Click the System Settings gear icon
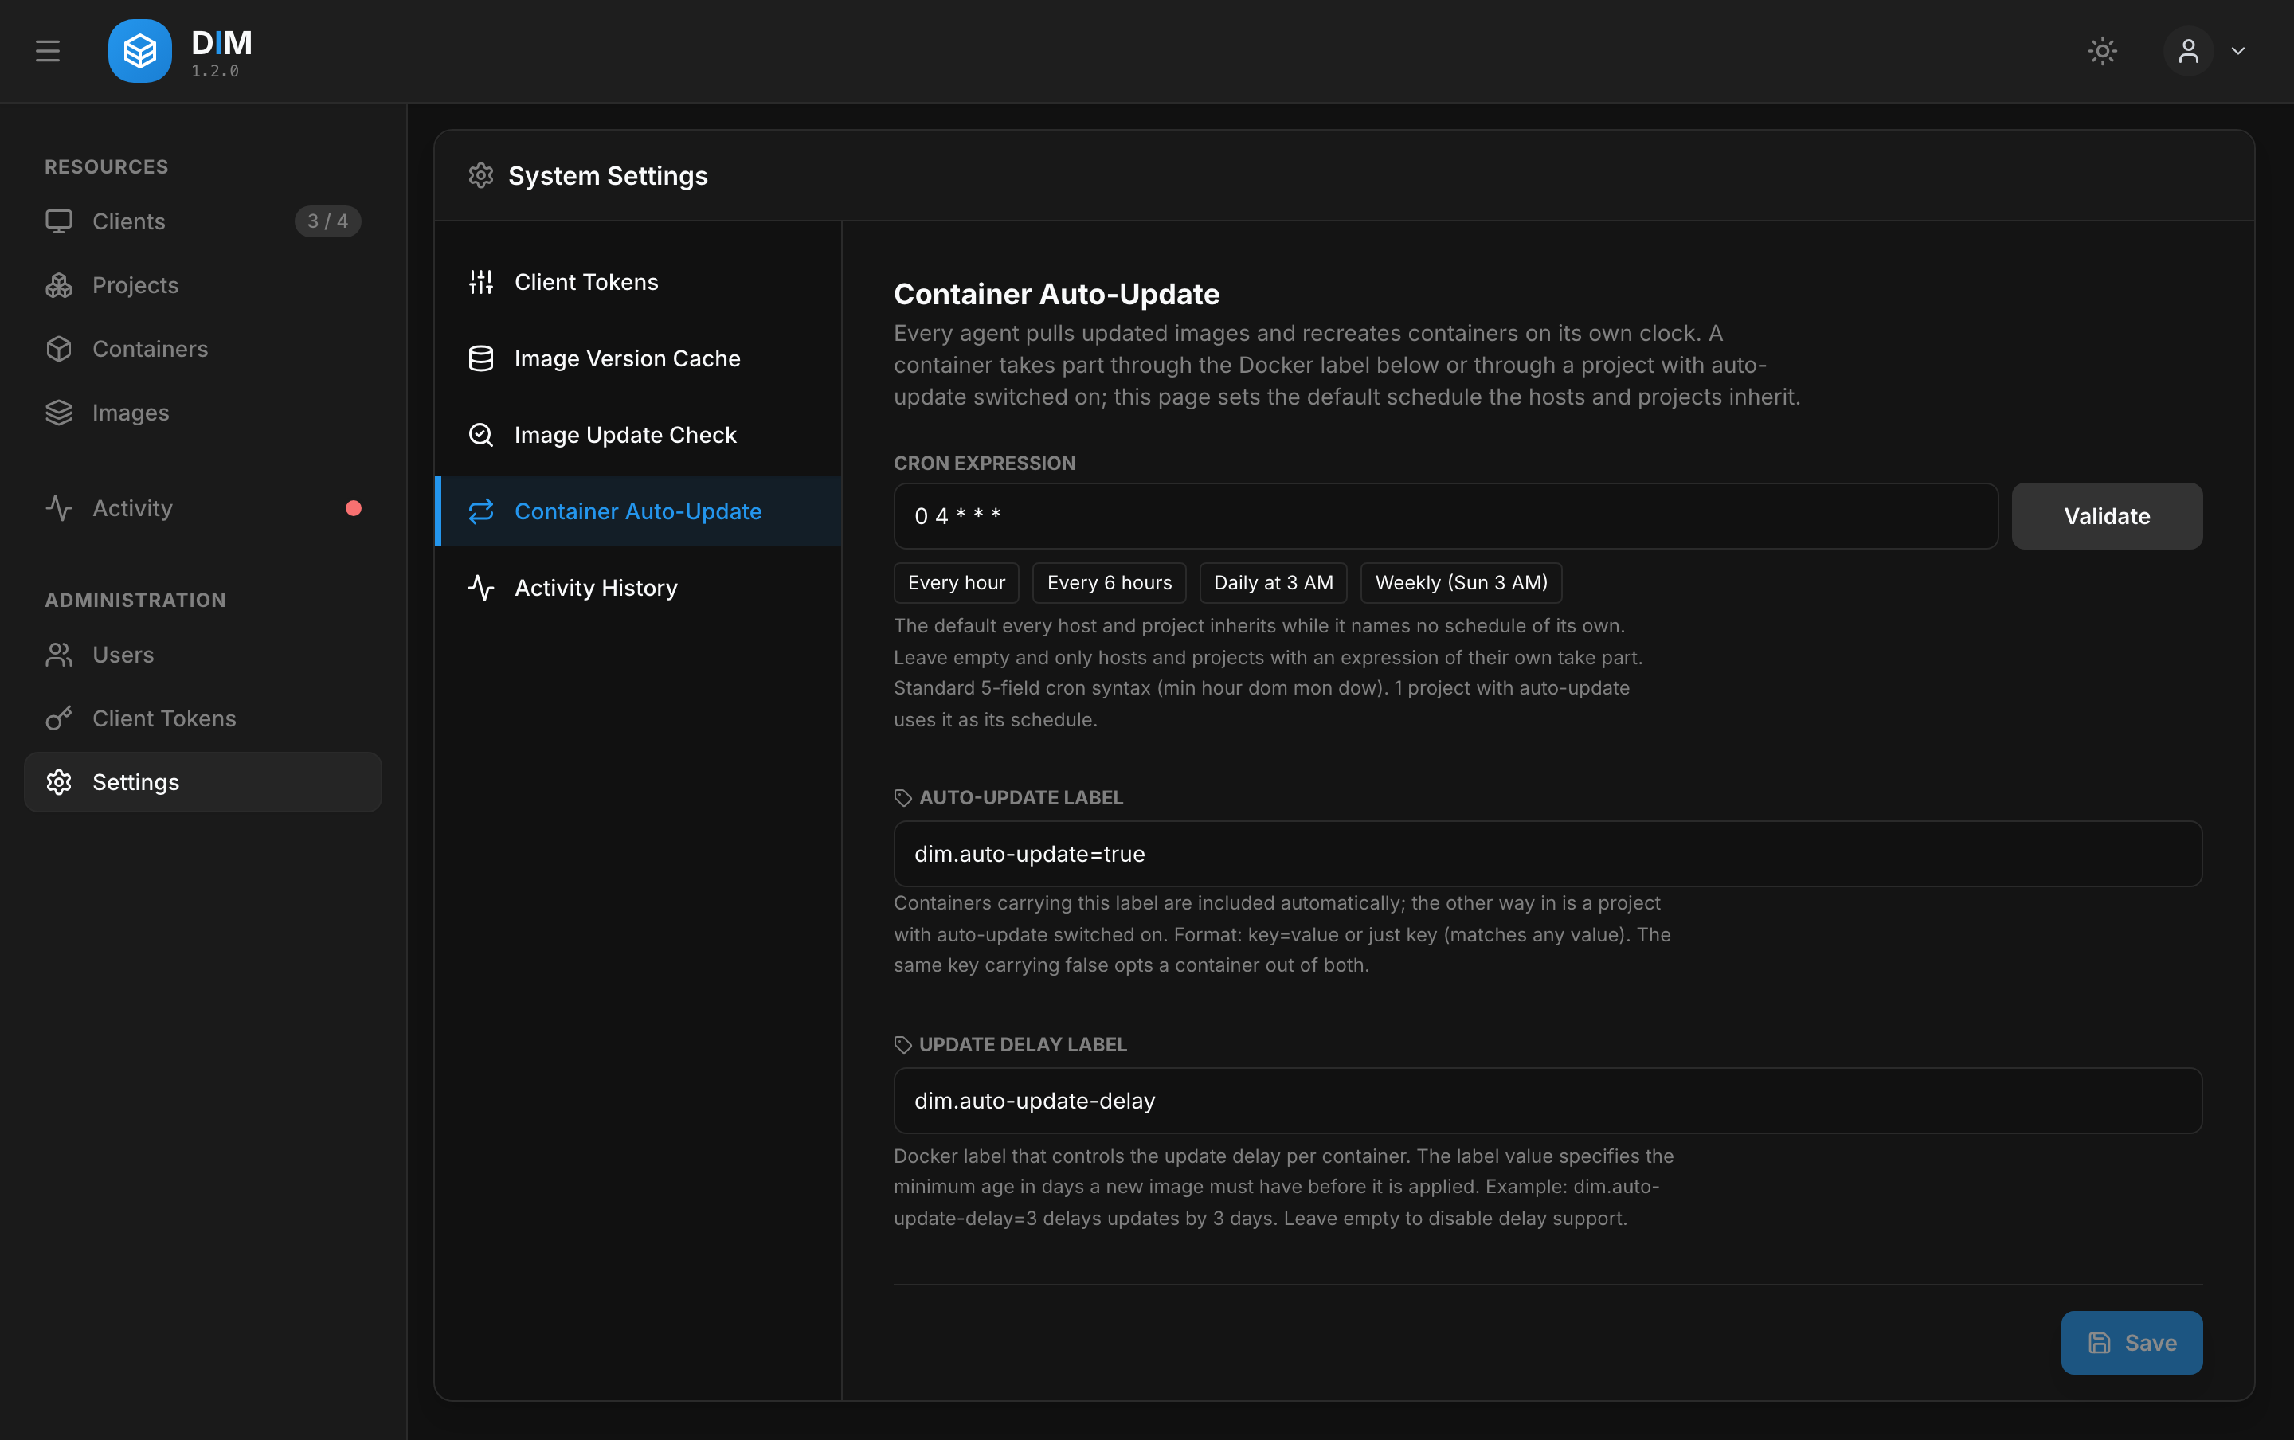Screen dimensions: 2294x1440 tap(481, 176)
